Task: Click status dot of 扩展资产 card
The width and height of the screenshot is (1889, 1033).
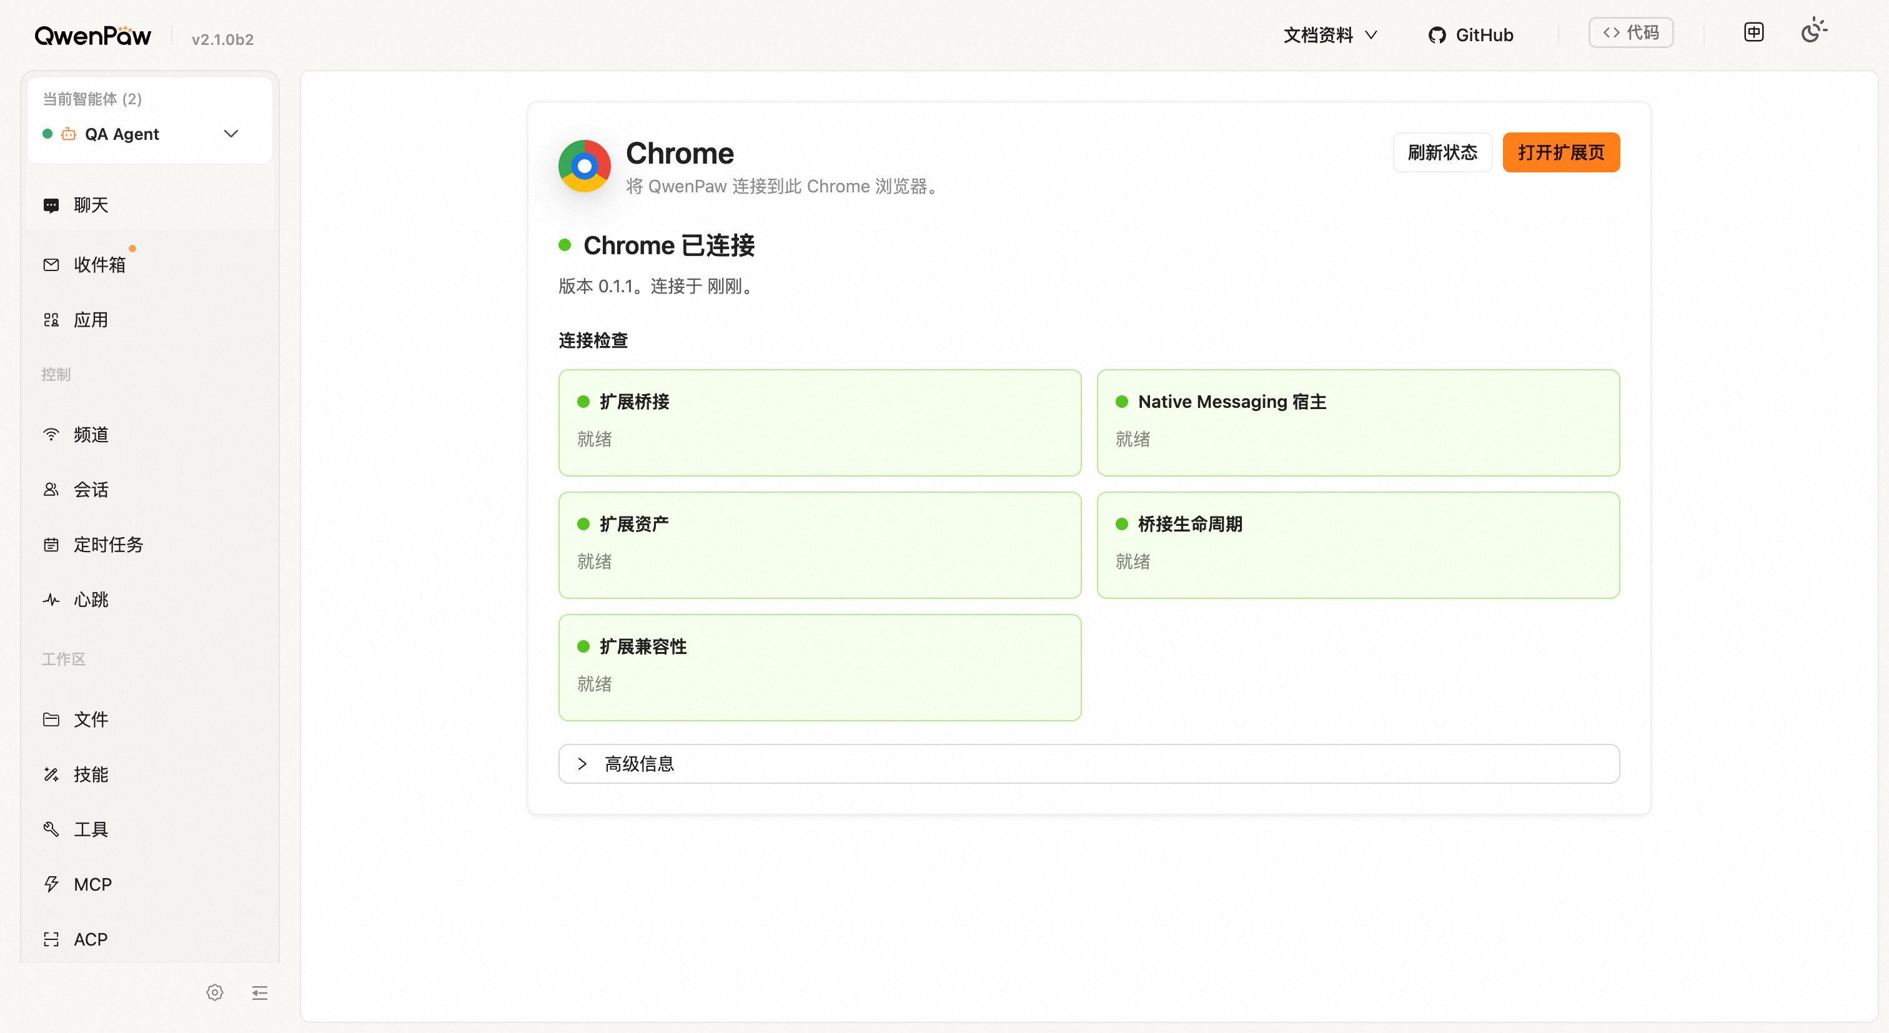Action: pos(583,524)
